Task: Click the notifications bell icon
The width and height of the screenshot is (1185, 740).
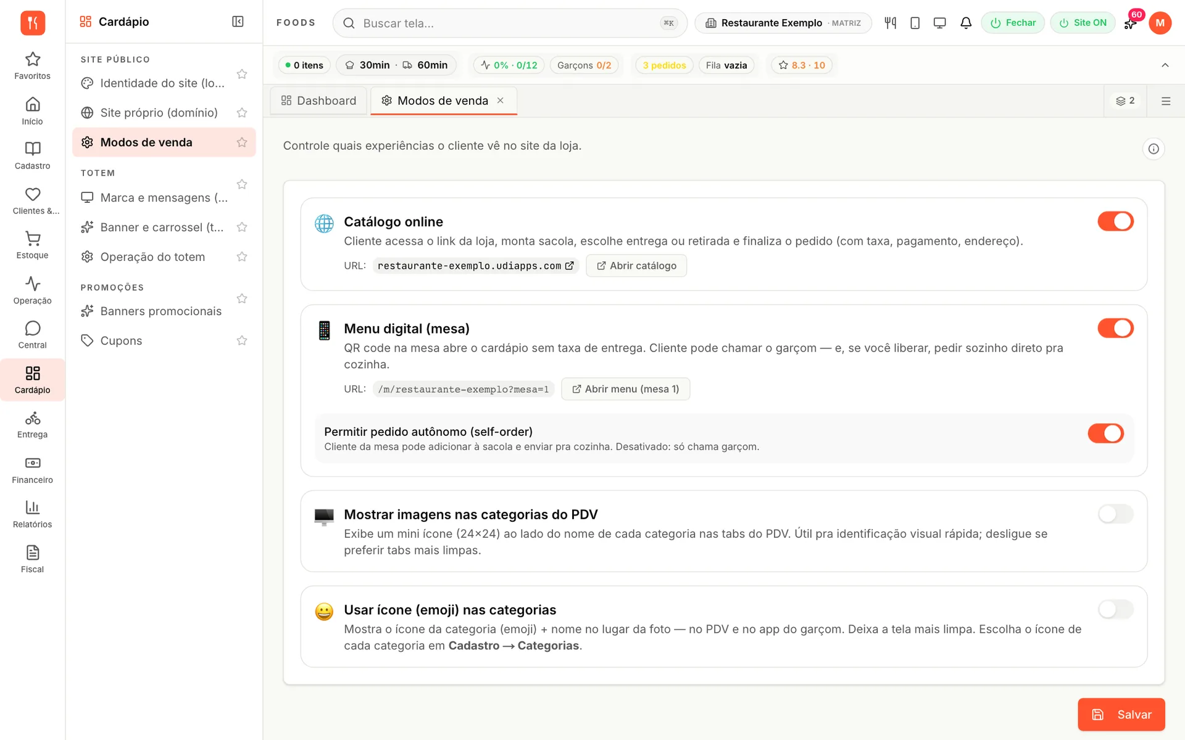Action: (966, 23)
